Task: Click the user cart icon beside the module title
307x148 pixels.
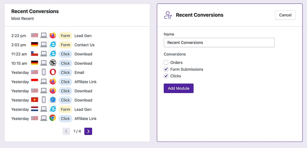Action: coord(168,15)
